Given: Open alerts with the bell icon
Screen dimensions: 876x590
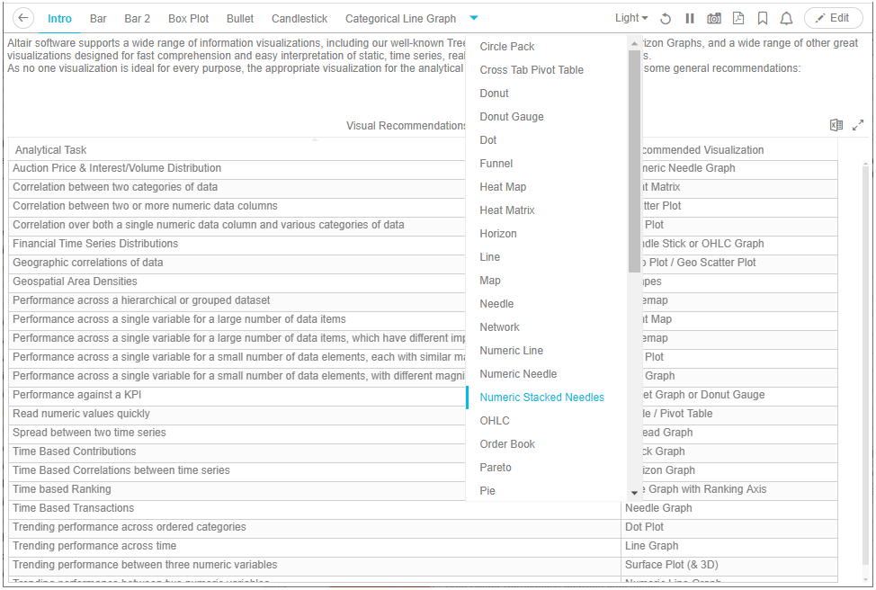Looking at the screenshot, I should point(786,18).
